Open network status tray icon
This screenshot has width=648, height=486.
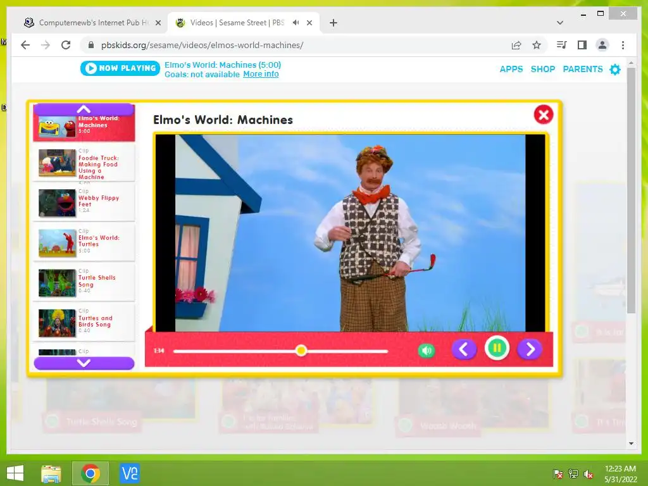pos(573,474)
